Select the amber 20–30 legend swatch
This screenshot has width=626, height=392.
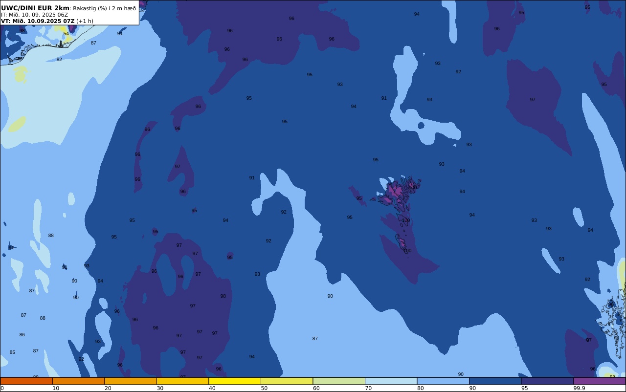tap(131, 381)
